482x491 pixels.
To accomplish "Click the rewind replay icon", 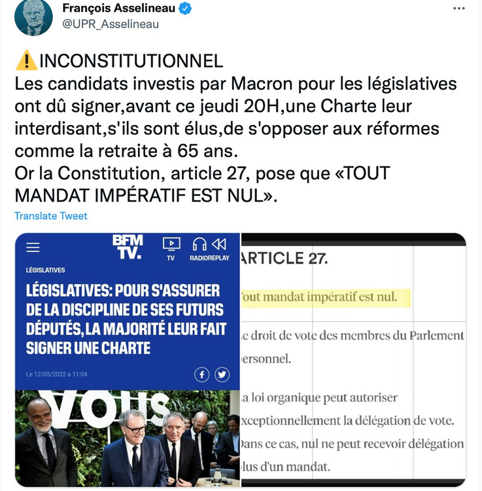I will click(x=219, y=244).
